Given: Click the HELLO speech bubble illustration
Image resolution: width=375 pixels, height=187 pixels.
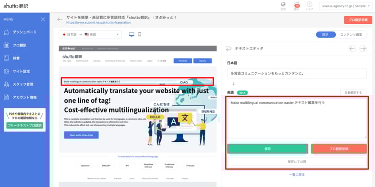Looking at the screenshot, I should pos(155,117).
